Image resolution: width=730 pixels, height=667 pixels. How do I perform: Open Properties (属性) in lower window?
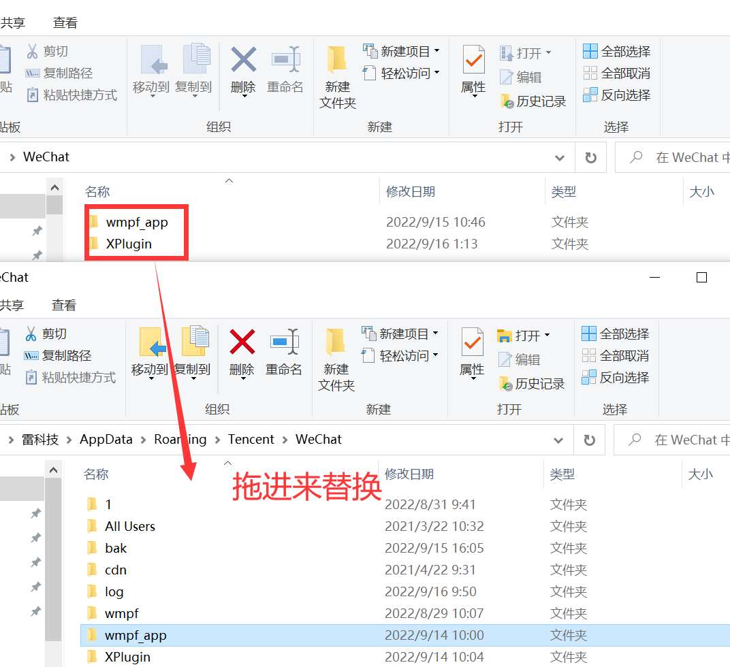pyautogui.click(x=472, y=353)
